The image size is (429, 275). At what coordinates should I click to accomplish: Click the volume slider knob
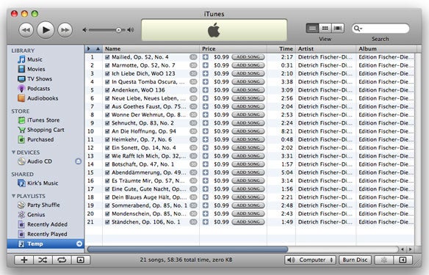tap(118, 30)
